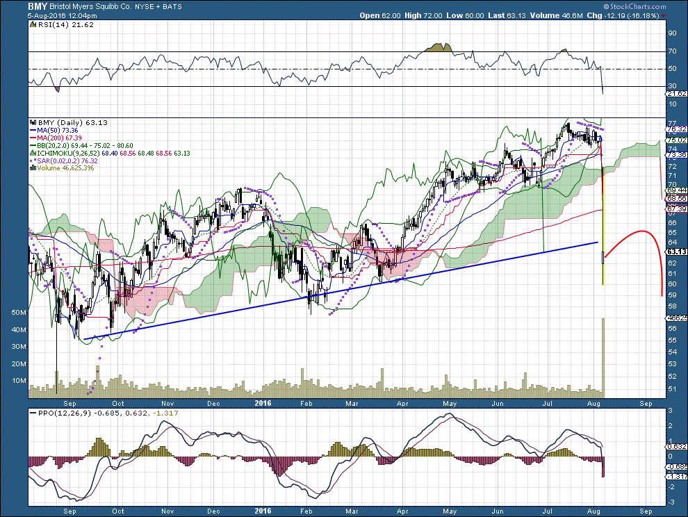This screenshot has width=688, height=517.
Task: Click the 2016 label on the PPO panel axis
Action: click(263, 511)
